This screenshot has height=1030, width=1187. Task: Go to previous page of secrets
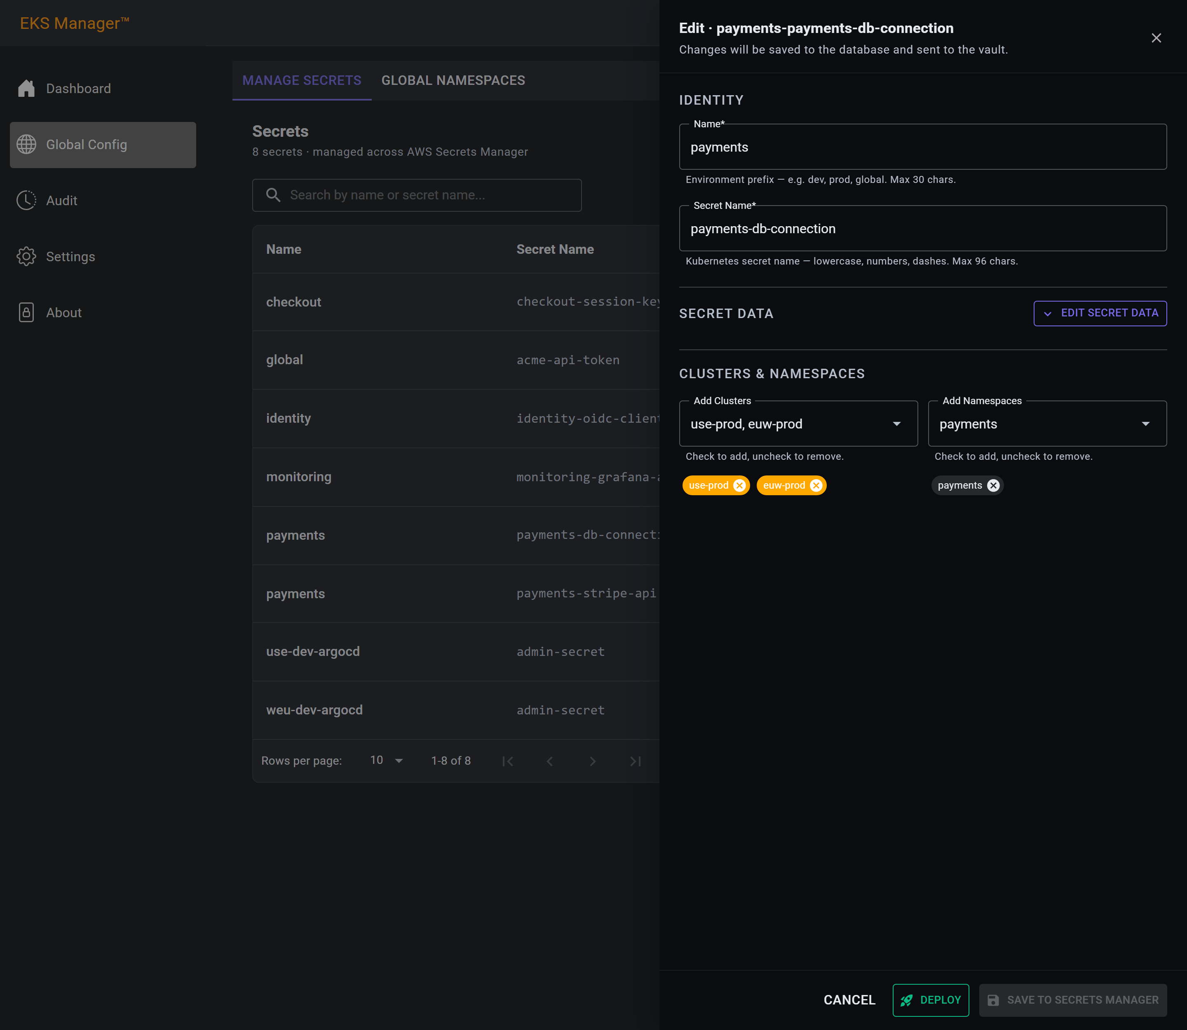click(x=550, y=761)
